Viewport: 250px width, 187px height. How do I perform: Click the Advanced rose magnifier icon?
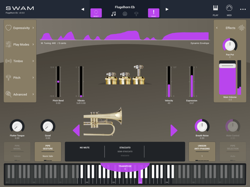(9, 94)
